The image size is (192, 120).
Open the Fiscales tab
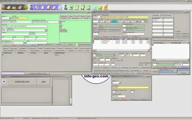coord(86,18)
